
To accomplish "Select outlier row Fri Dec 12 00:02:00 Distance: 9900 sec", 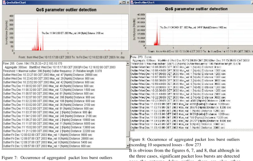I will click(48, 135).
